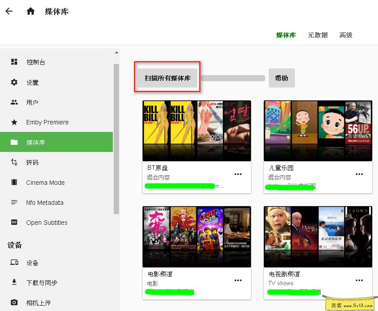Viewport: 378px width, 311px height.
Task: Click the scan progress bar
Action: [235, 77]
